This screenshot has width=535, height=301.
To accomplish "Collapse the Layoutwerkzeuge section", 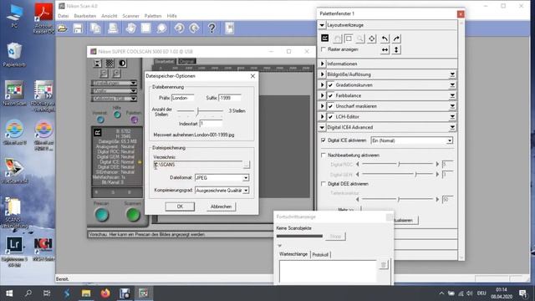I will 322,25.
